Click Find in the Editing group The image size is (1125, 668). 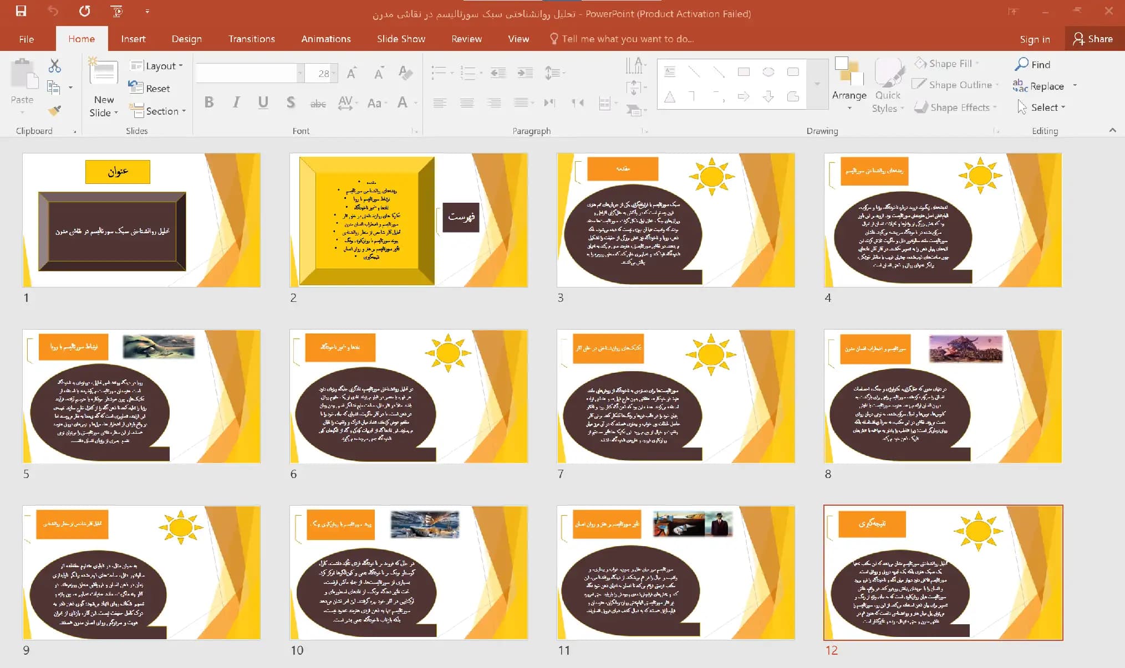[x=1032, y=64]
